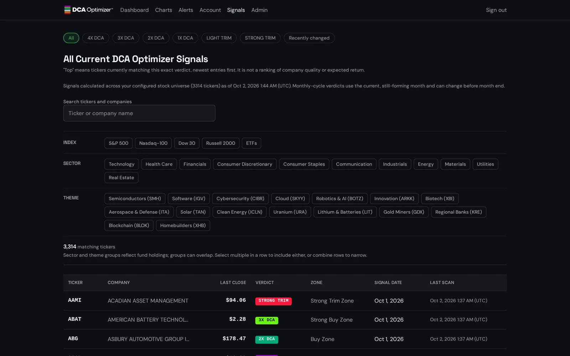
Task: Choose the Homebuilders (XHB) theme
Action: [x=183, y=226]
